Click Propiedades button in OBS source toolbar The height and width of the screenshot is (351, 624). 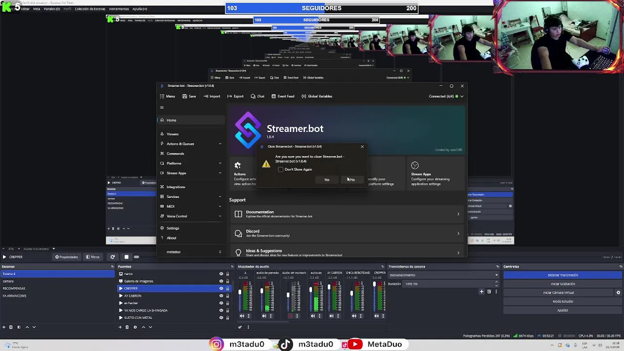pos(66,257)
